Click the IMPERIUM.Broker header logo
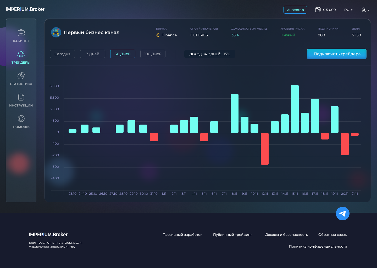 (x=25, y=9)
